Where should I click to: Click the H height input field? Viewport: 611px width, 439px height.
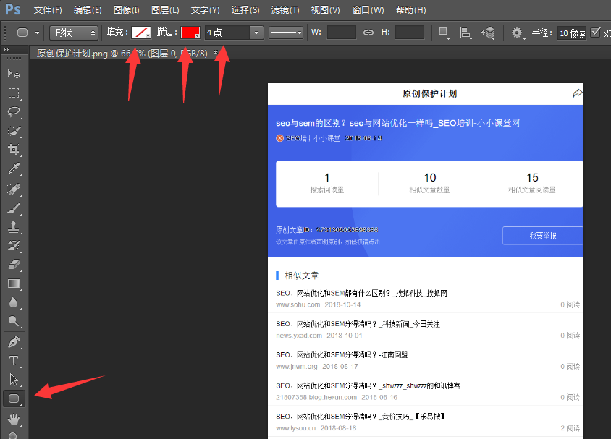[x=410, y=33]
